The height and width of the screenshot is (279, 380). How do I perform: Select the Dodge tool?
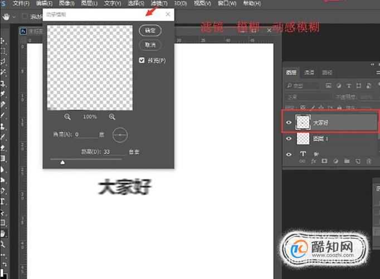click(x=3, y=180)
